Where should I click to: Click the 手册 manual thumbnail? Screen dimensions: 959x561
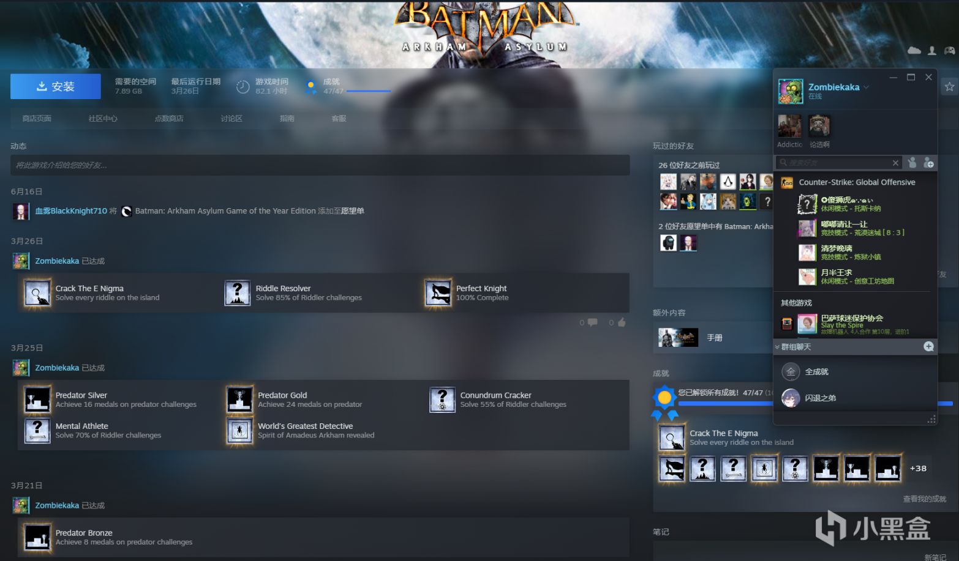tap(678, 338)
